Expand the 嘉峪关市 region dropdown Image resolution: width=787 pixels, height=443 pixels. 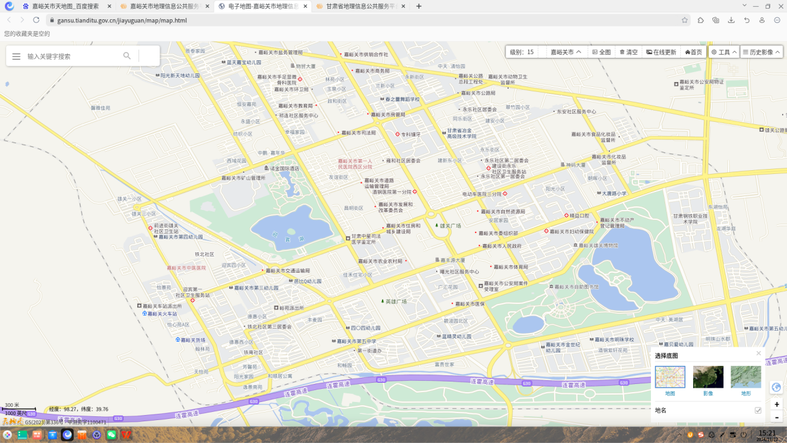(x=566, y=52)
